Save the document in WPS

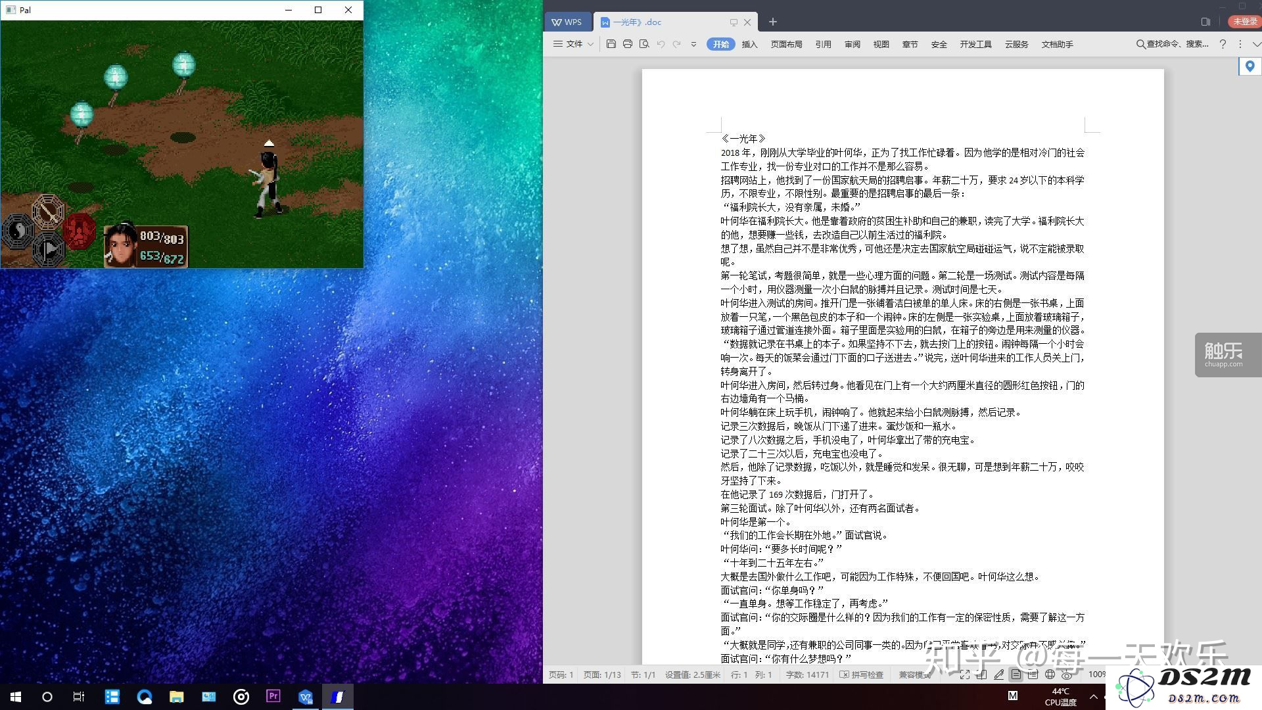(x=611, y=44)
